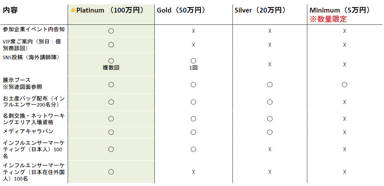The width and height of the screenshot is (384, 186).
Task: Select the Gold（50万円）column header
Action: click(181, 10)
